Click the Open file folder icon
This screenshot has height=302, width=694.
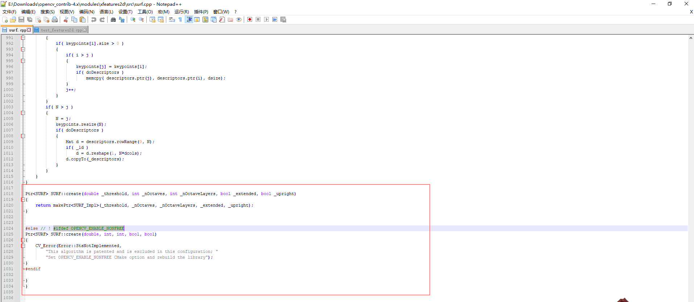pyautogui.click(x=13, y=20)
